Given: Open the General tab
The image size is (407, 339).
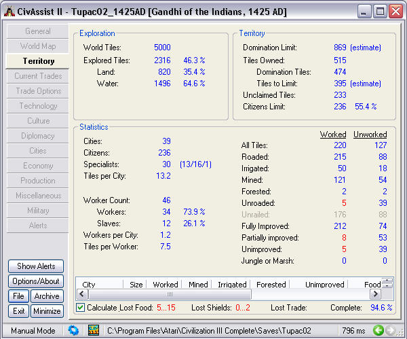Looking at the screenshot, I should [x=38, y=31].
